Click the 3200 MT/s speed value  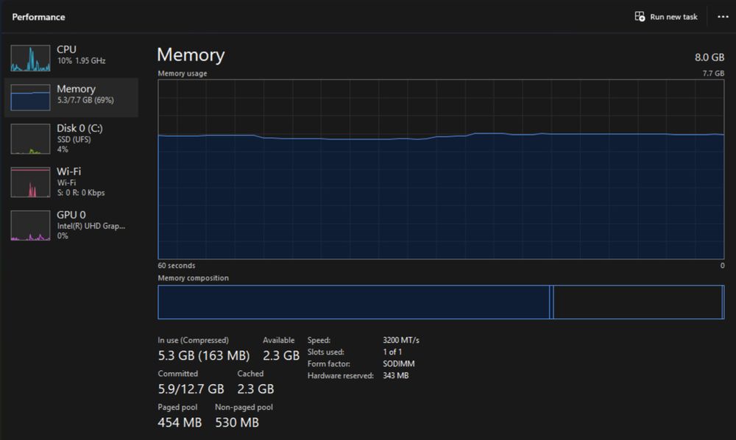[x=401, y=340]
